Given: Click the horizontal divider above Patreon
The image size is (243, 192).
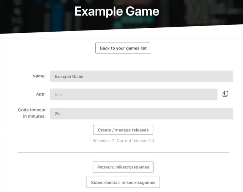Looking at the screenshot, I should coord(123,153).
